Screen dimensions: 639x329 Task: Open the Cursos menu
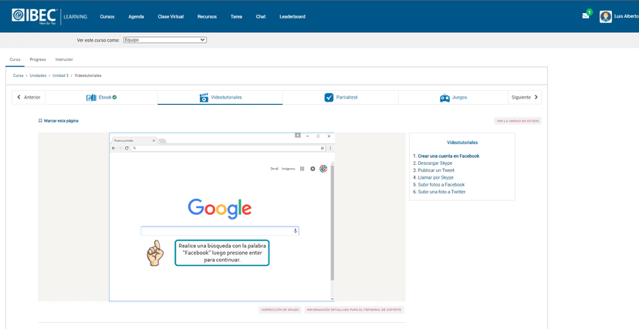click(x=107, y=17)
